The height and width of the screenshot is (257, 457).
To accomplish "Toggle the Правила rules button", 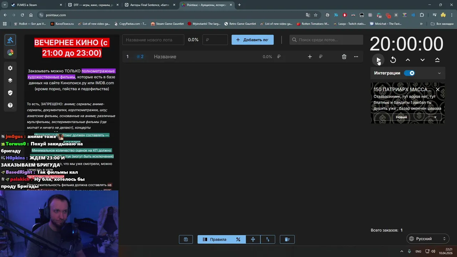I will tap(214, 240).
